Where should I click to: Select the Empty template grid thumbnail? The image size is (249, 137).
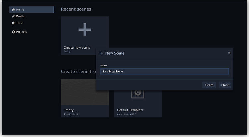pos(85,92)
